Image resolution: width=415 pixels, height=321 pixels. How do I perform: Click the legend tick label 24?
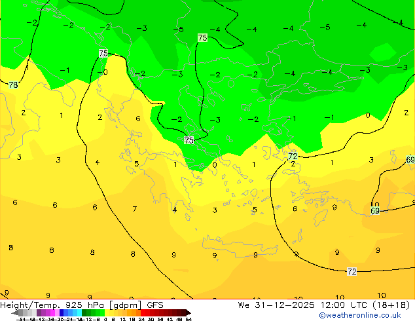click(x=141, y=319)
